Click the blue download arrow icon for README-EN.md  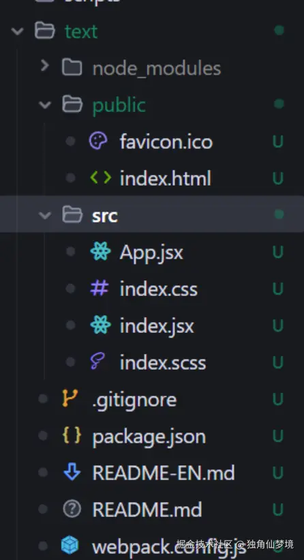click(x=72, y=472)
